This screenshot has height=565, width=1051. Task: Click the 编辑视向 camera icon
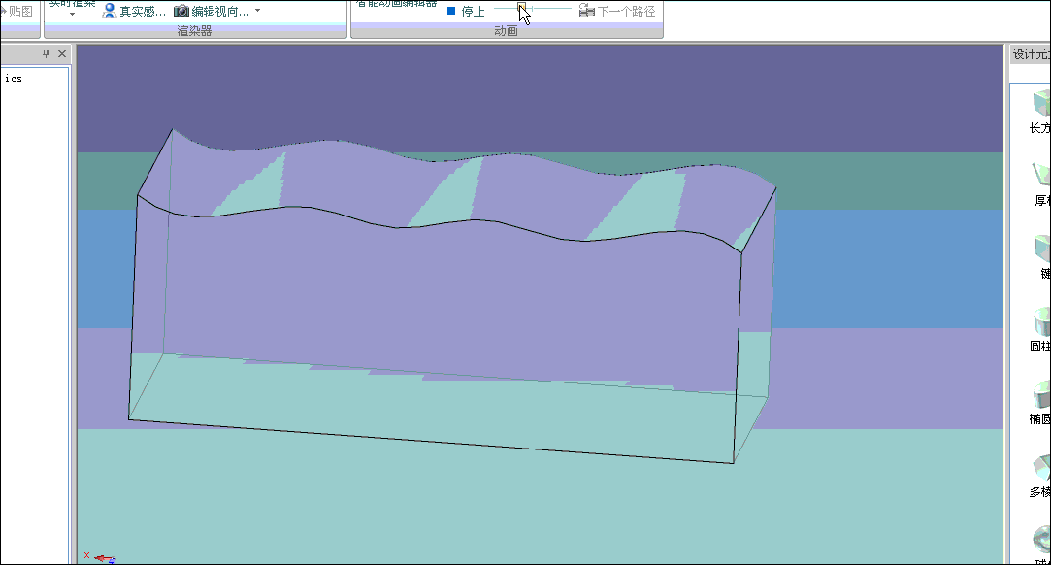181,12
